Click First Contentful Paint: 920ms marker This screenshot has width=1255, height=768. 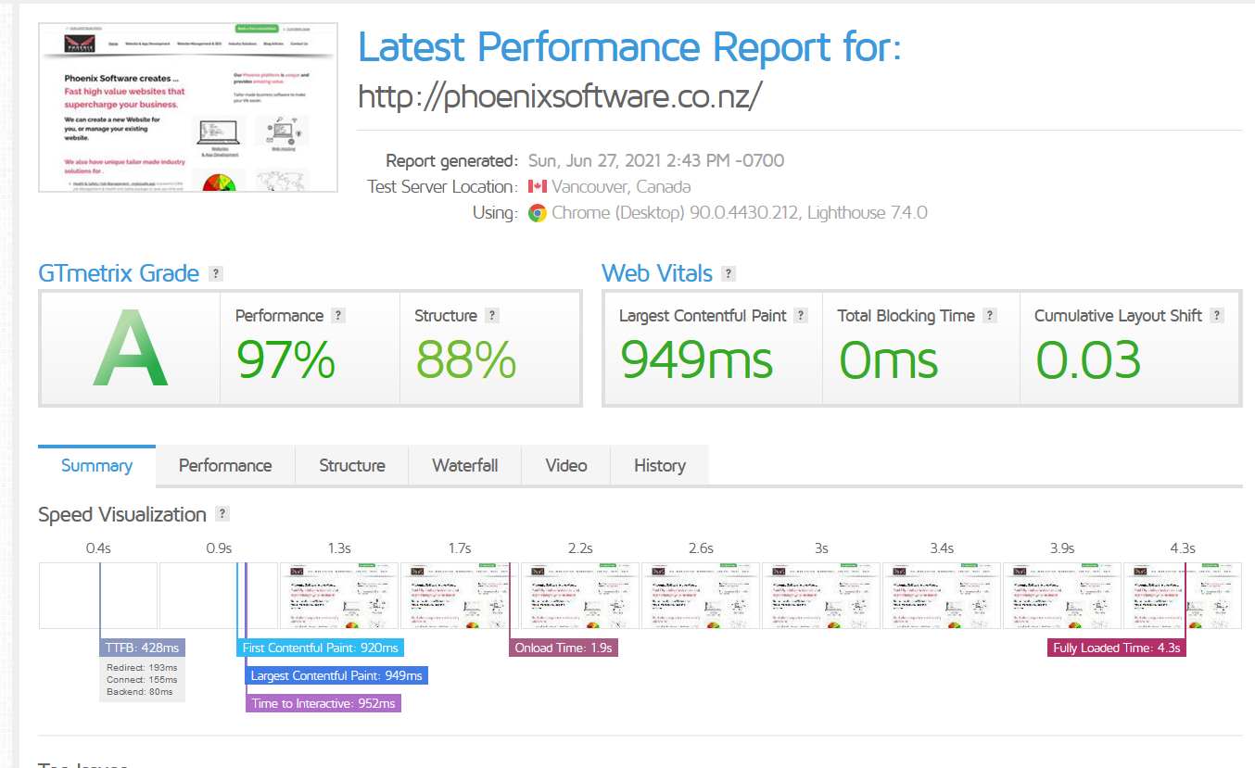(x=320, y=648)
